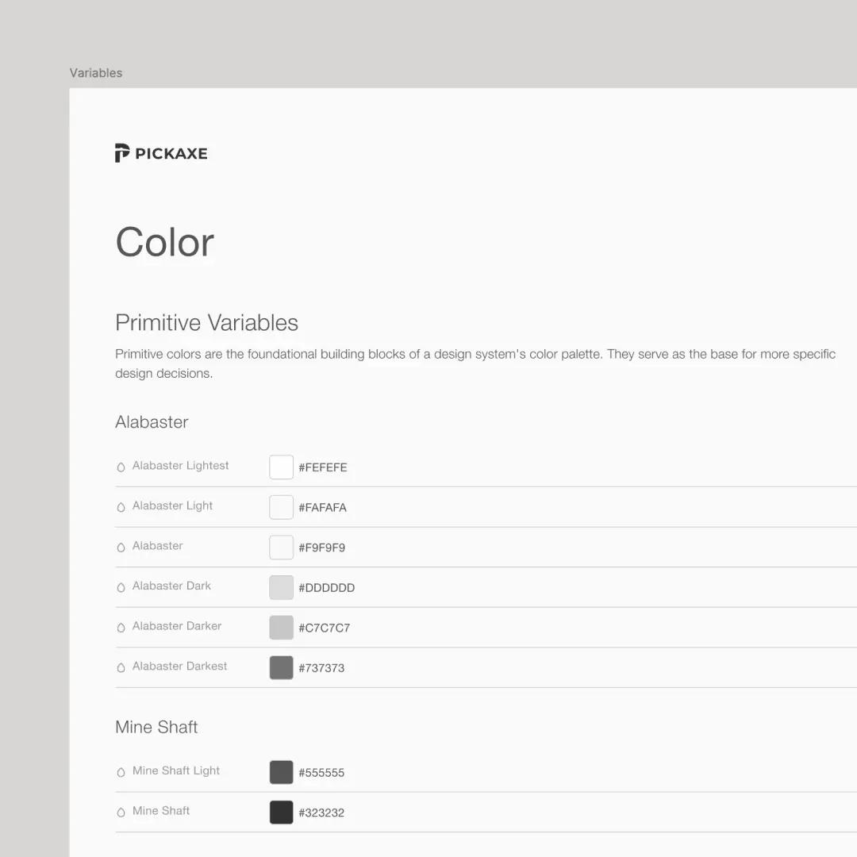Click the droplet icon beside Alabaster Light
Image resolution: width=857 pixels, height=857 pixels.
pyautogui.click(x=121, y=507)
